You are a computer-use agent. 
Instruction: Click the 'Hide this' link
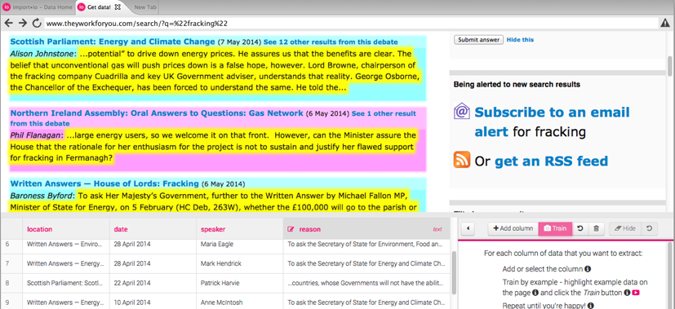click(x=520, y=39)
